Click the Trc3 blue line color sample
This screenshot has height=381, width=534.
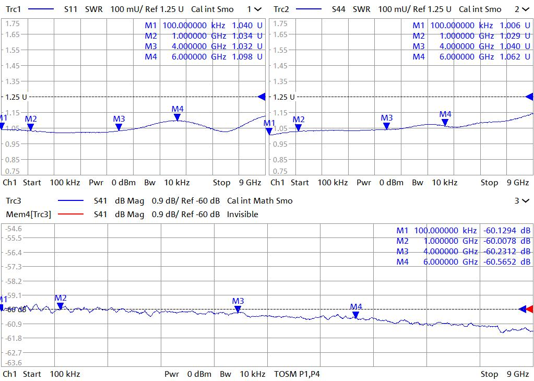71,200
